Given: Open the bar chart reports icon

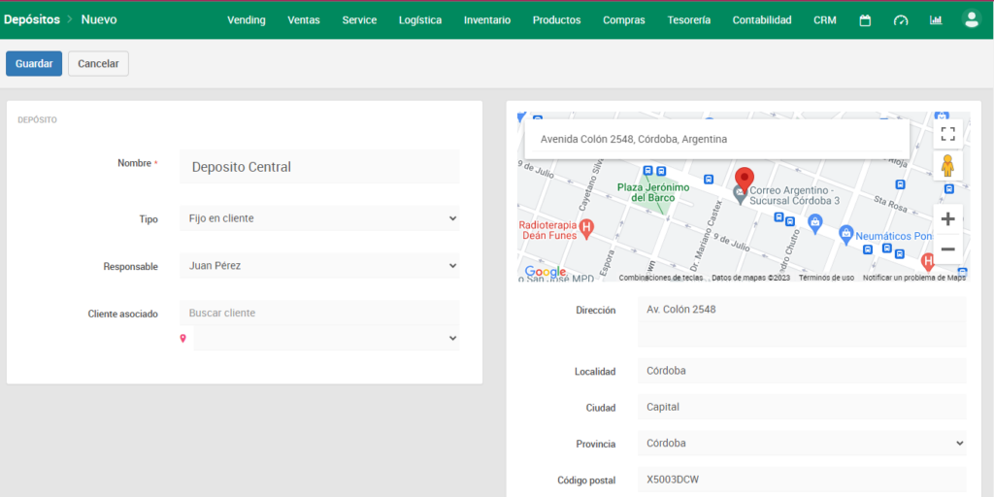Looking at the screenshot, I should pos(936,20).
